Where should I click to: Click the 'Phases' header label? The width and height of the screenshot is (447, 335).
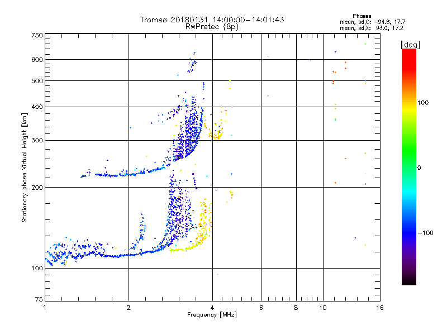click(x=362, y=16)
